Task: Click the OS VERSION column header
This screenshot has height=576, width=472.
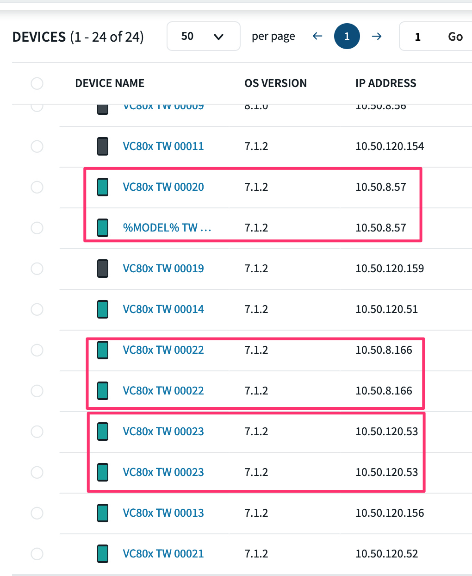Action: coord(275,83)
